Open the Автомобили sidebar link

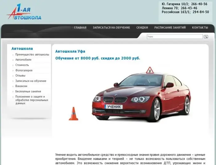(x=23, y=60)
